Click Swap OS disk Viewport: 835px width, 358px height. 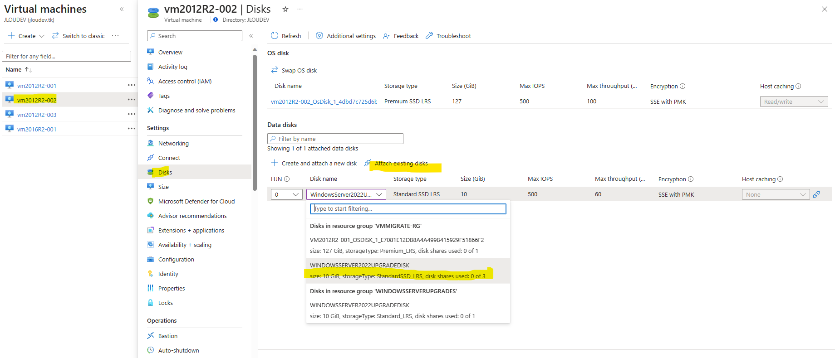coord(294,70)
